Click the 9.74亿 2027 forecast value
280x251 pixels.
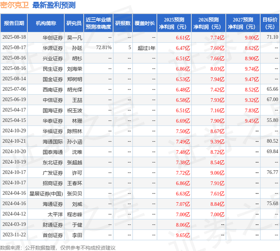coord(252,69)
